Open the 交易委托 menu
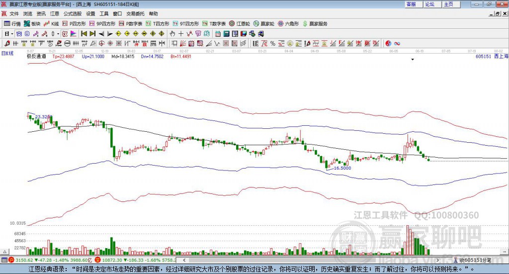This screenshot has height=274, width=509. (x=135, y=13)
